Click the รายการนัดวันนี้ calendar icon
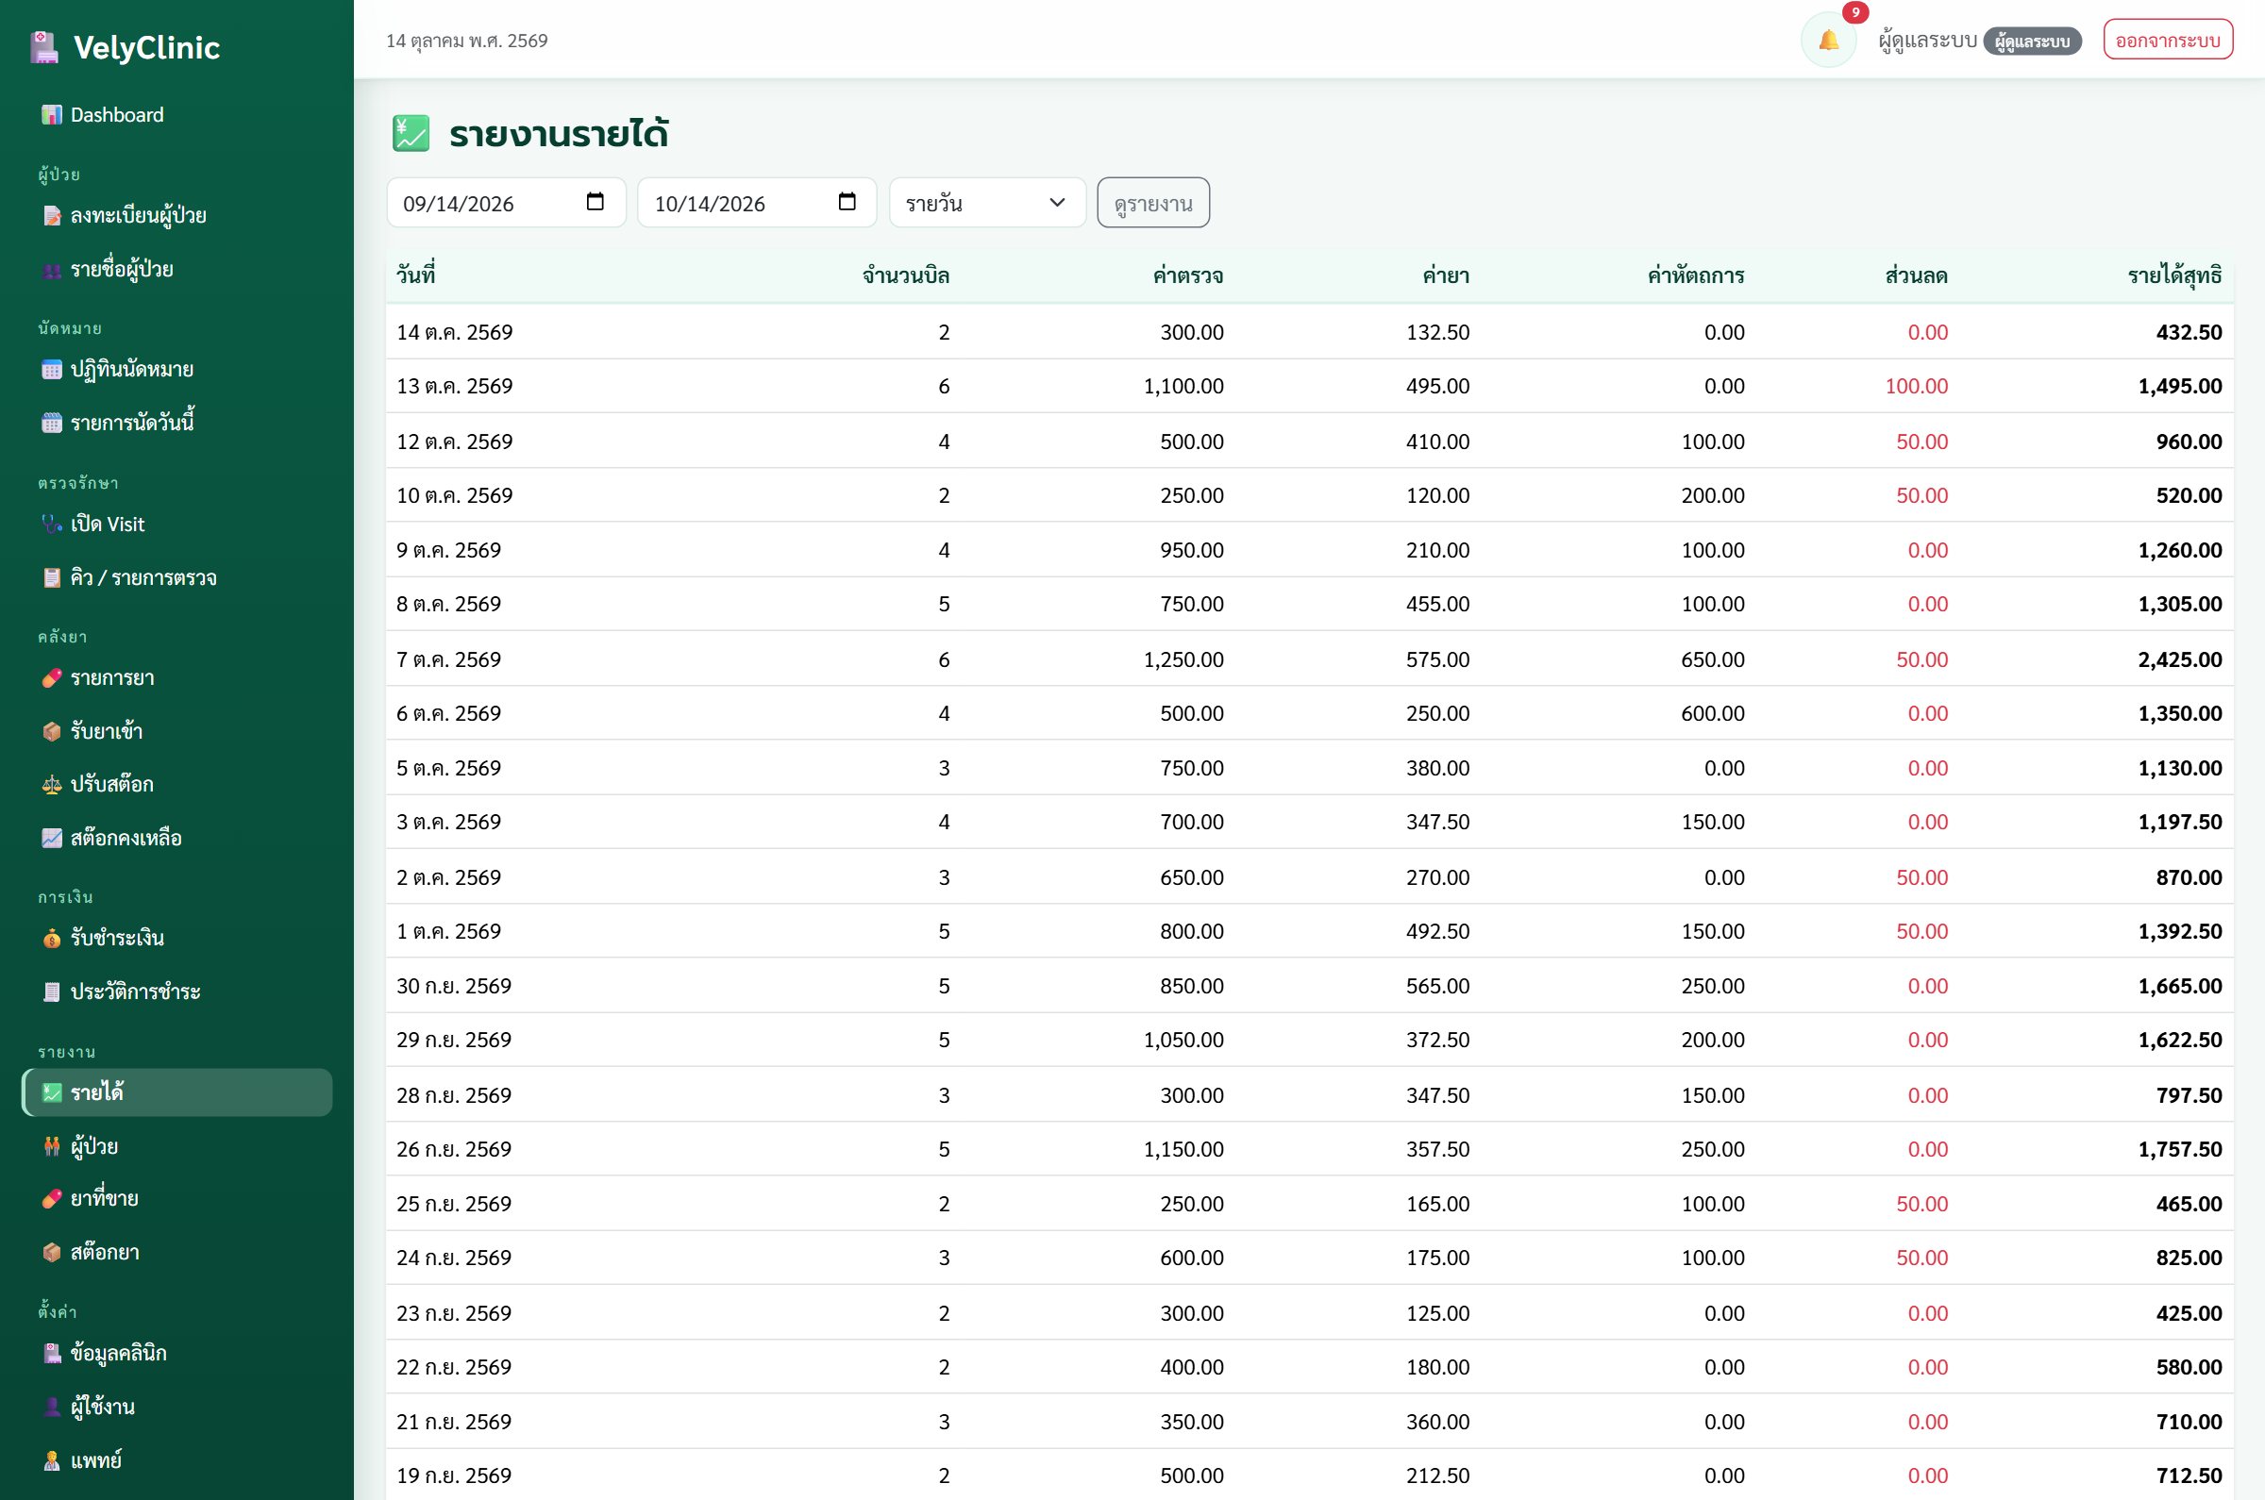This screenshot has height=1500, width=2265. (52, 423)
